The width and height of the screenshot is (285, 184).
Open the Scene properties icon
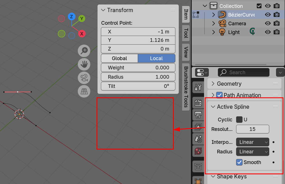(x=198, y=139)
